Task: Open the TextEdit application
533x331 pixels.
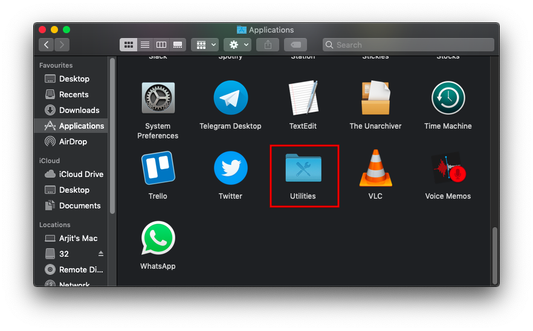Action: coord(303,98)
